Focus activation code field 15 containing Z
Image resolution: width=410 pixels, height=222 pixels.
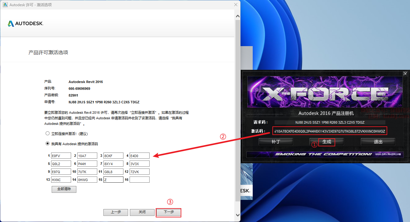pyautogui.click(x=113, y=180)
